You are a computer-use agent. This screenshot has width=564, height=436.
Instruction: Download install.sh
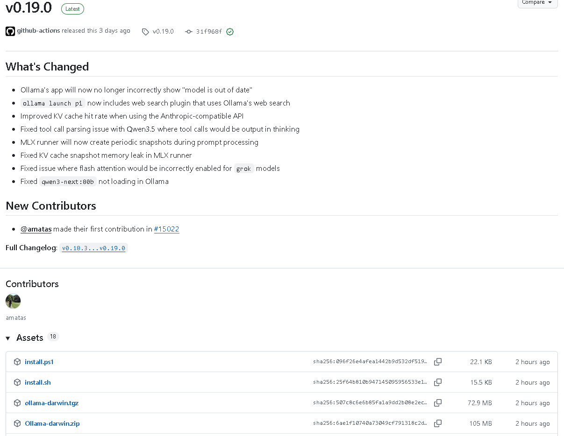(x=38, y=382)
